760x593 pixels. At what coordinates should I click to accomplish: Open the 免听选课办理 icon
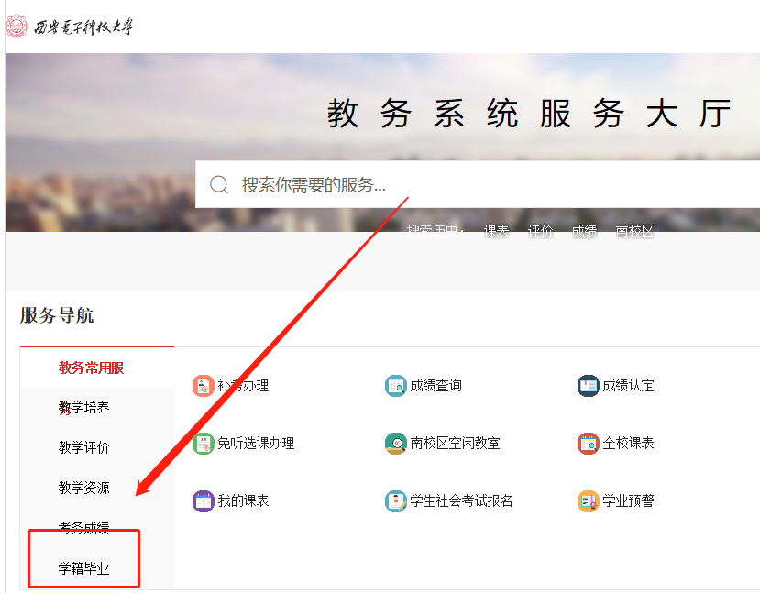[x=203, y=444]
